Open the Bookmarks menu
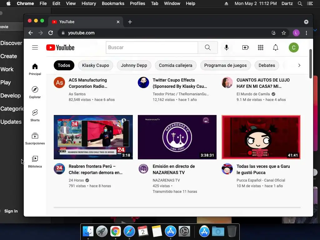 point(113,3)
